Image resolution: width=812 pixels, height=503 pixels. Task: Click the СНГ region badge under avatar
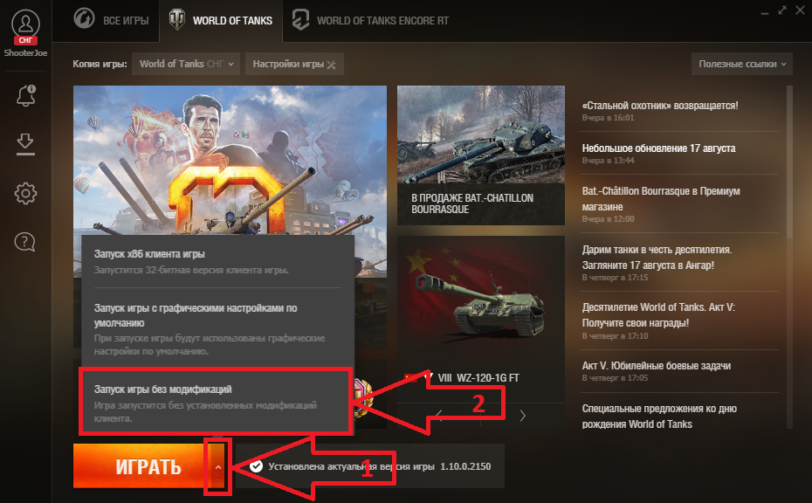(25, 40)
